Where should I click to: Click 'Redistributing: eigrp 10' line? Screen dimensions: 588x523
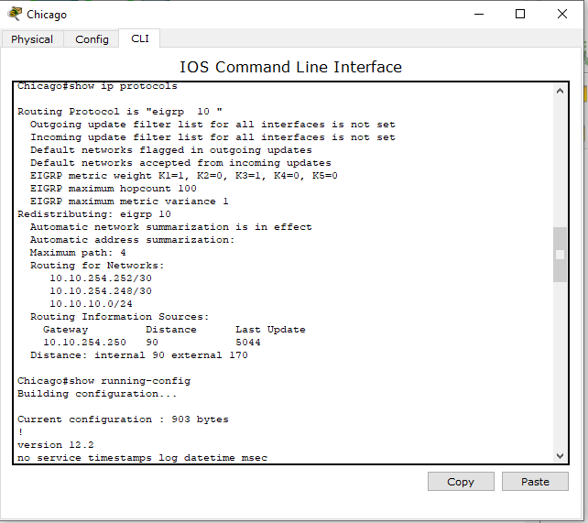94,213
